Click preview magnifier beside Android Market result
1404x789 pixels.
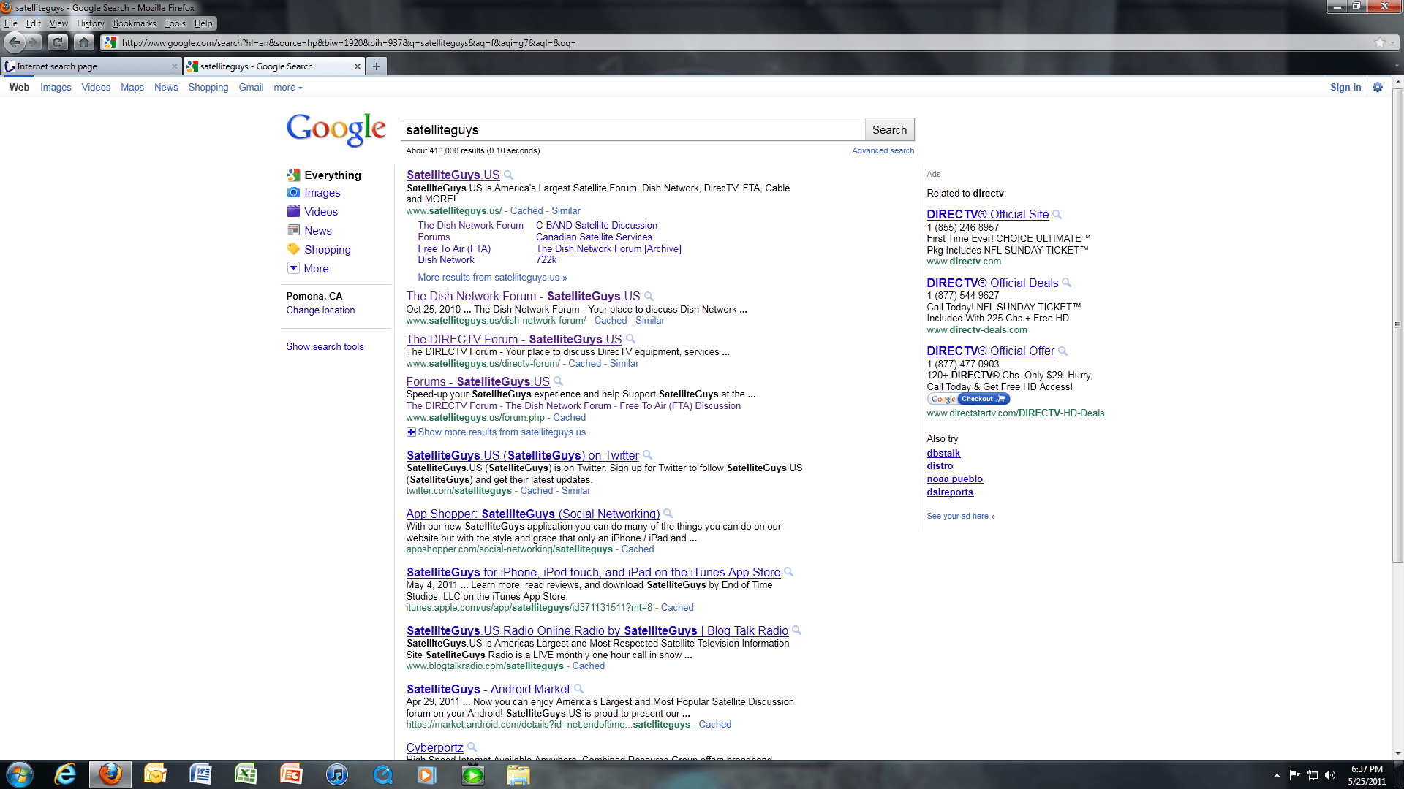tap(579, 689)
